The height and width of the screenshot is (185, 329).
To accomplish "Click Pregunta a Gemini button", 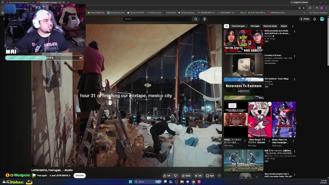I will click(x=299, y=2).
